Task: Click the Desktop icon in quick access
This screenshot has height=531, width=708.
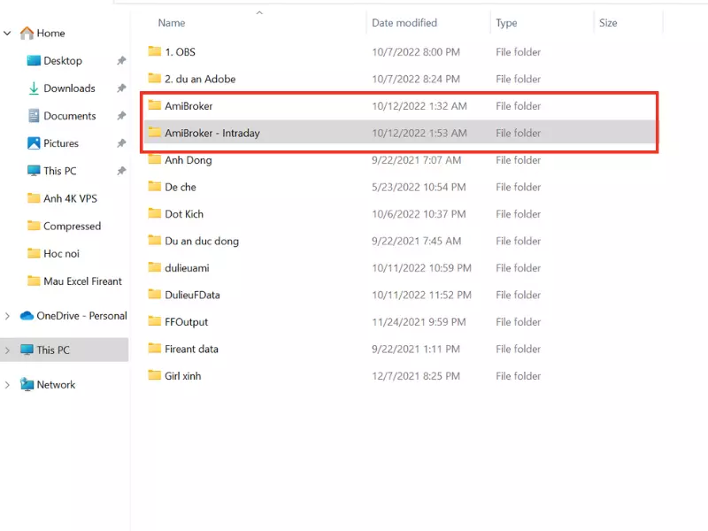Action: (34, 60)
